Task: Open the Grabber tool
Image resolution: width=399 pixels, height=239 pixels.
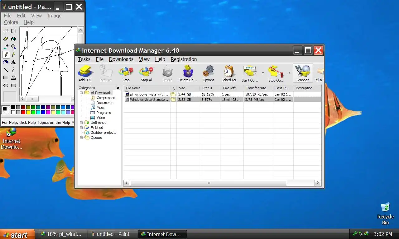Action: [x=302, y=73]
